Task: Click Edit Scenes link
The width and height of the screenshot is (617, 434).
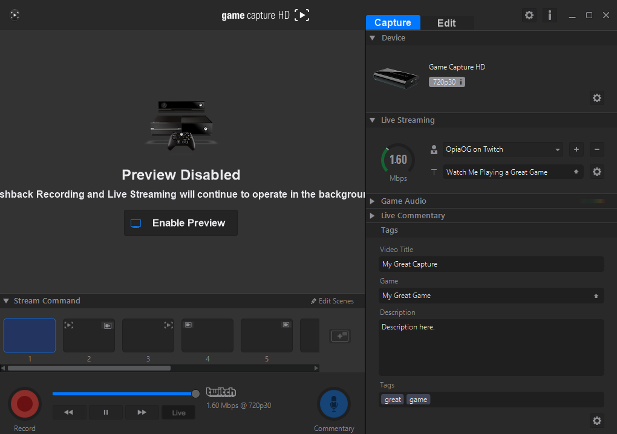Action: point(332,301)
